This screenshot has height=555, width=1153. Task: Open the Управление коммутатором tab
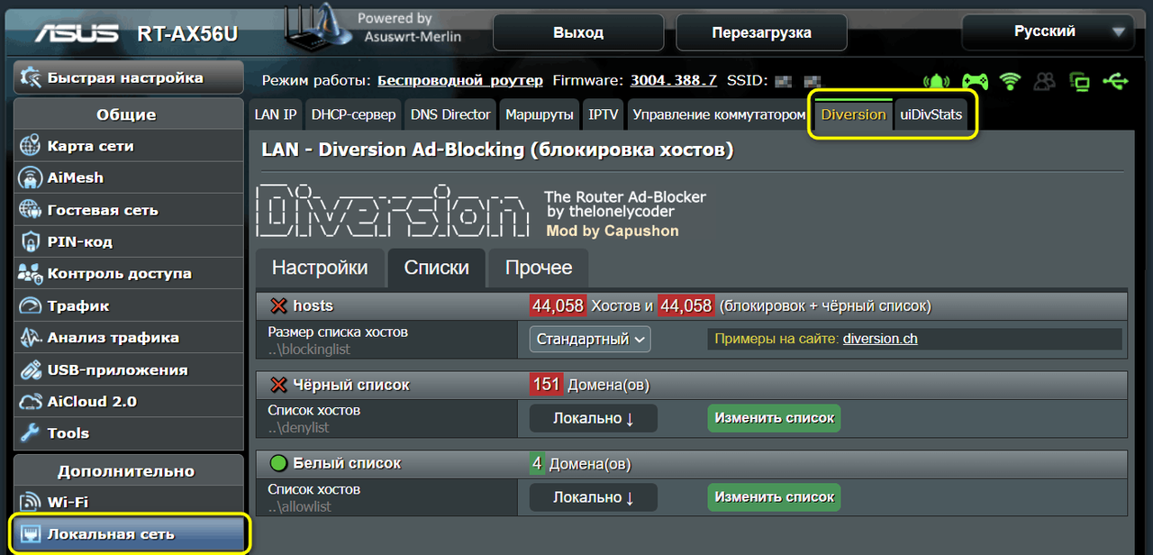(719, 115)
